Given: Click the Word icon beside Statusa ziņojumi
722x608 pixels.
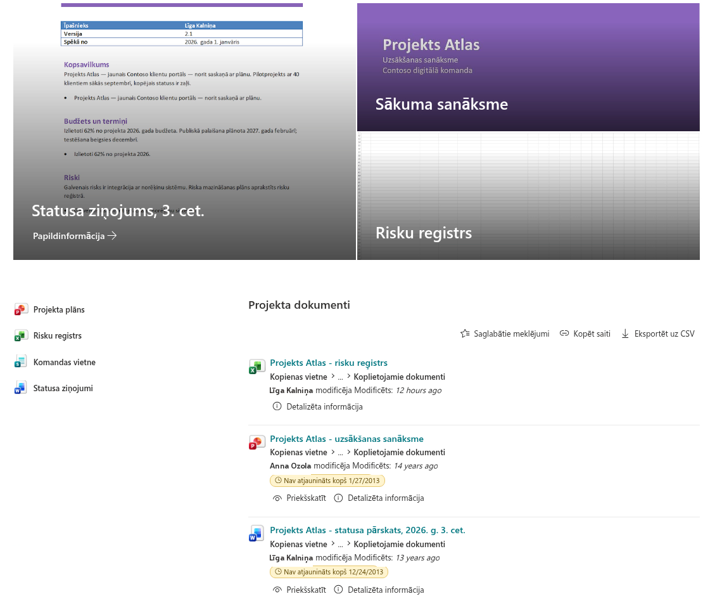Looking at the screenshot, I should tap(20, 388).
